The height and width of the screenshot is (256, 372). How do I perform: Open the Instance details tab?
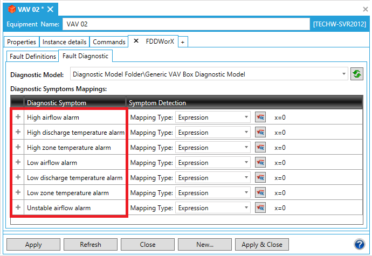pos(64,42)
